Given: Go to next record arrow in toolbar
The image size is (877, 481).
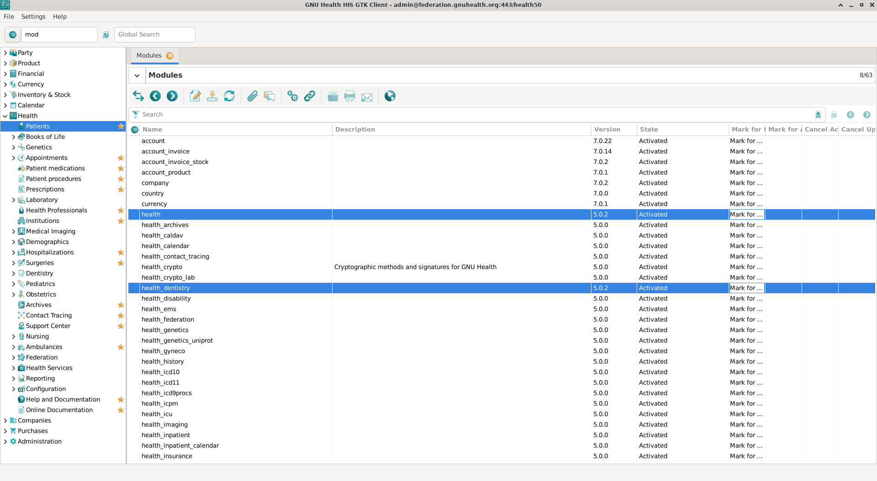Looking at the screenshot, I should (x=172, y=96).
